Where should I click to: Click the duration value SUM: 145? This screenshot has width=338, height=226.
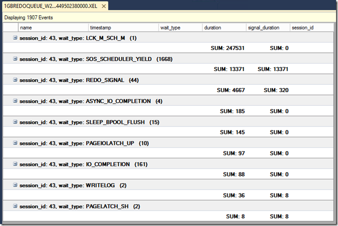232,132
